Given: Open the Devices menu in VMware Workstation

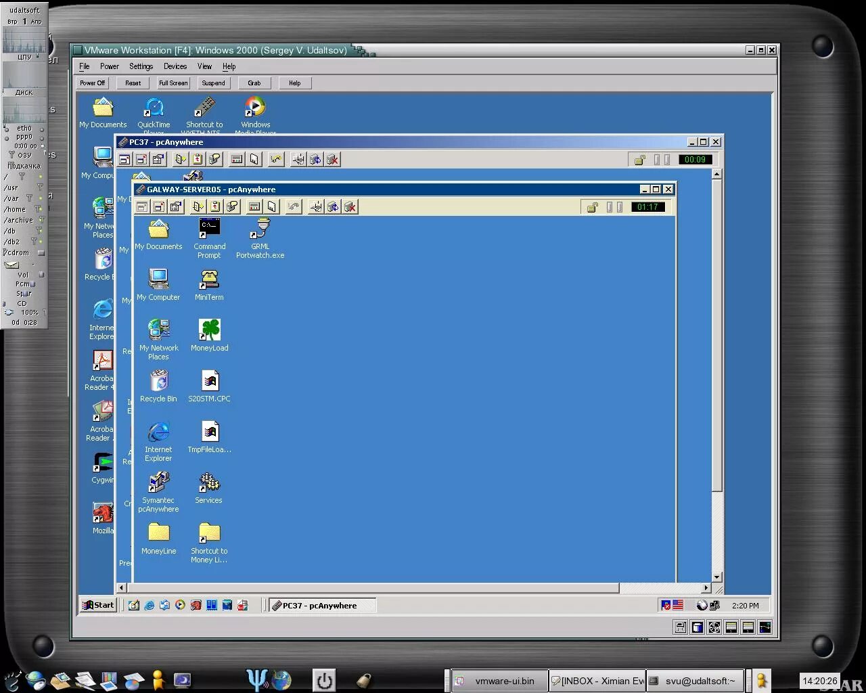Looking at the screenshot, I should 175,66.
